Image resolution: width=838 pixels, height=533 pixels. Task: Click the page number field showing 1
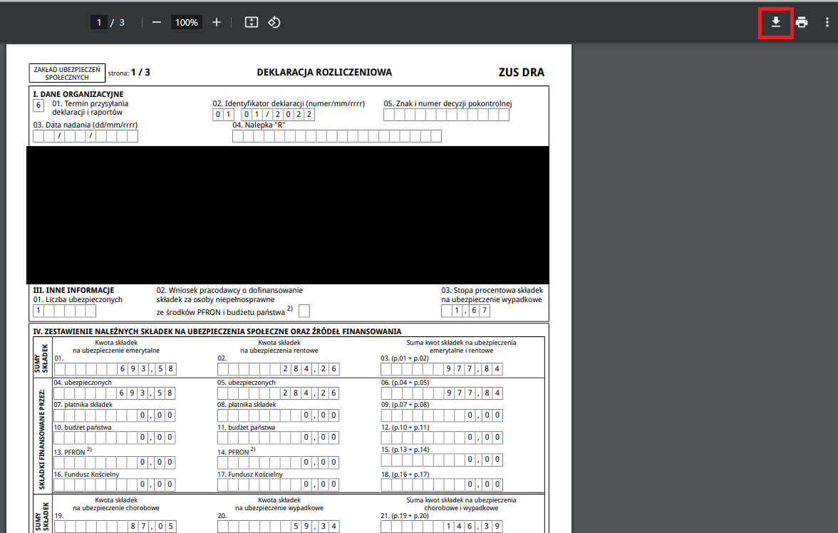(99, 23)
